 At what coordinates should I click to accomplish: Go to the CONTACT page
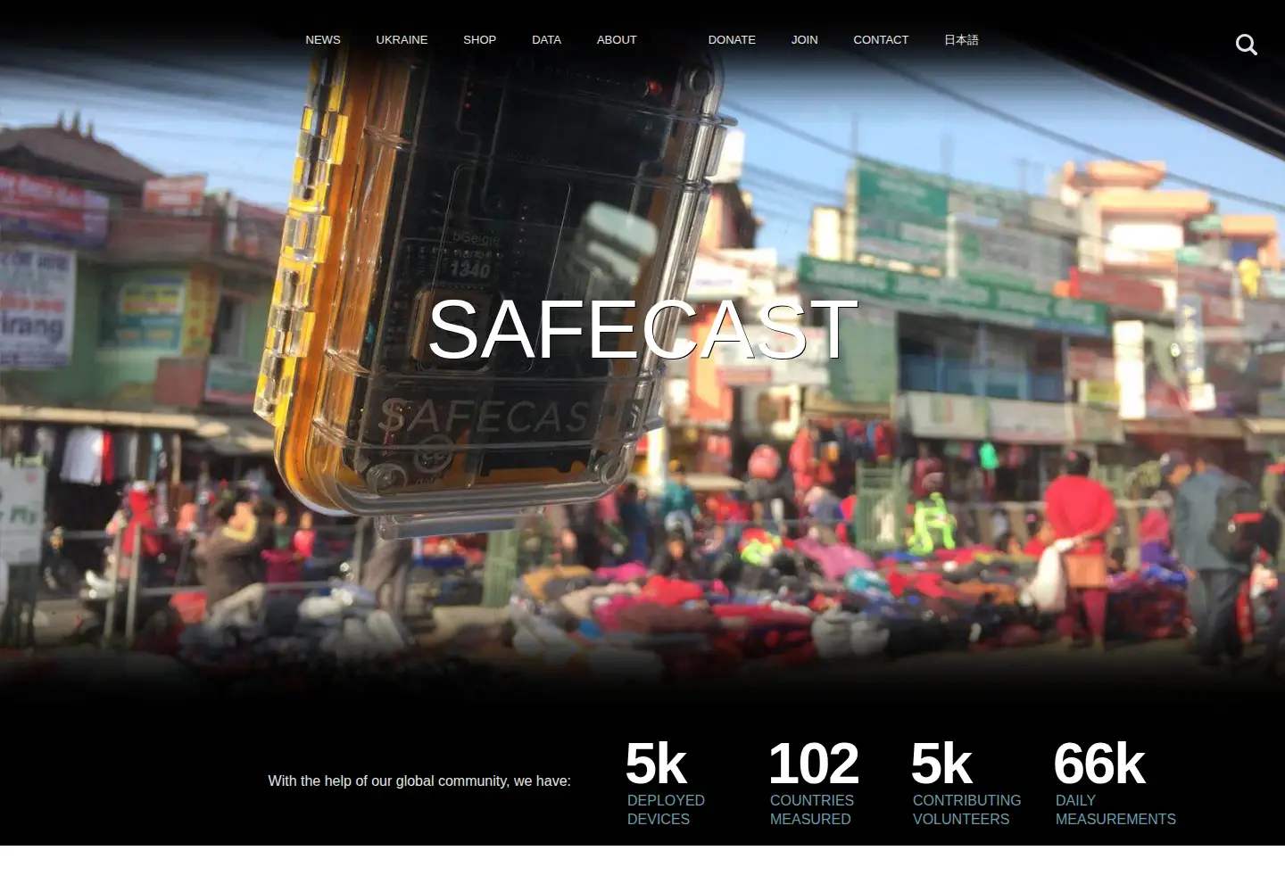[x=881, y=40]
